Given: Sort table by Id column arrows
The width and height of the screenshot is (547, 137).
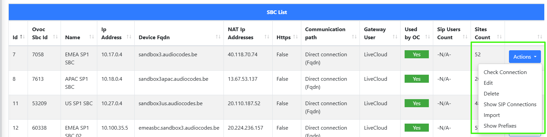Looking at the screenshot, I should 22,37.
